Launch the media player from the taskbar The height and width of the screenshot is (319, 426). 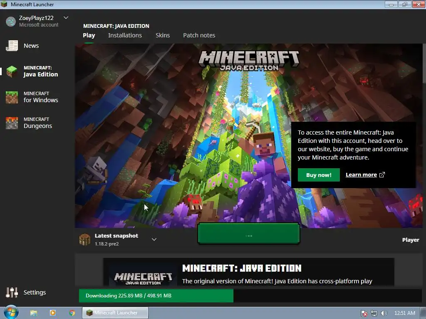pyautogui.click(x=53, y=313)
